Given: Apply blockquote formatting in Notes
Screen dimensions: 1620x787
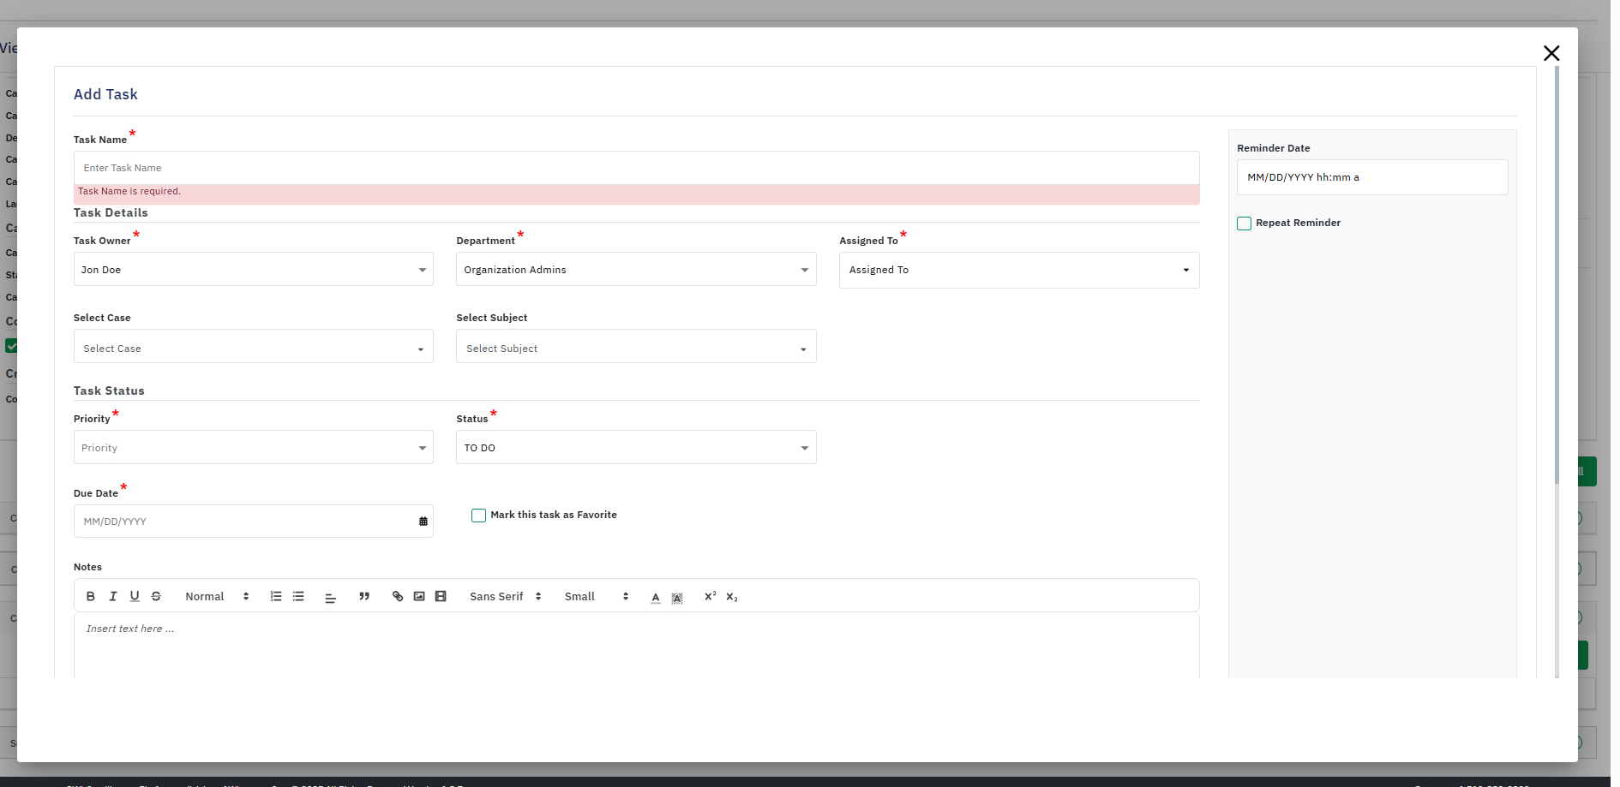Looking at the screenshot, I should click(x=364, y=597).
